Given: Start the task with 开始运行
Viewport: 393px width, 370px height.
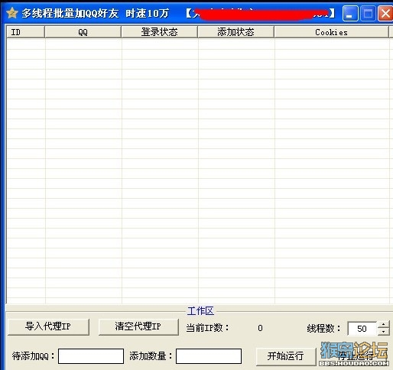Looking at the screenshot, I should [286, 356].
